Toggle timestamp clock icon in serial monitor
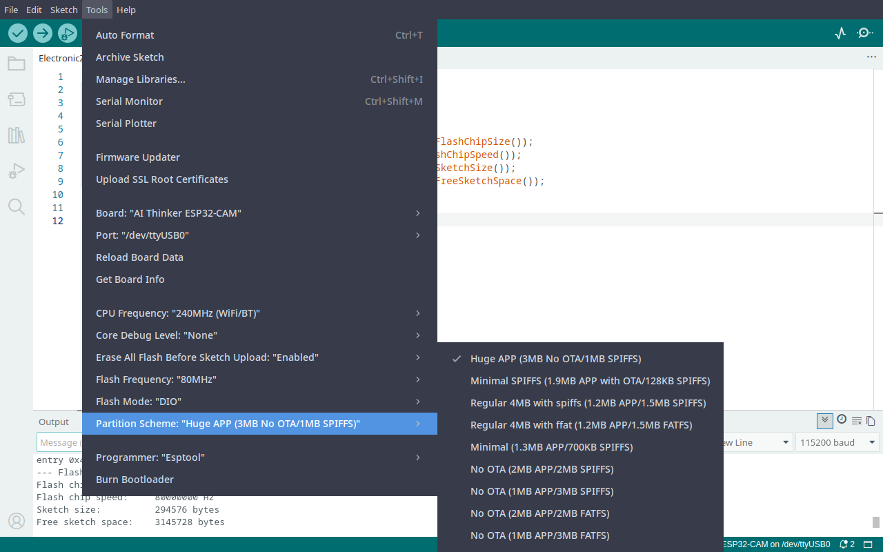 842,420
